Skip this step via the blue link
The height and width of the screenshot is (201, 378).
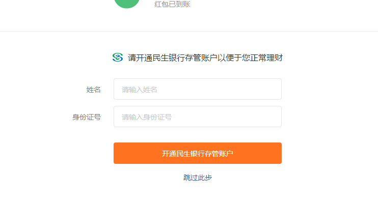[198, 178]
